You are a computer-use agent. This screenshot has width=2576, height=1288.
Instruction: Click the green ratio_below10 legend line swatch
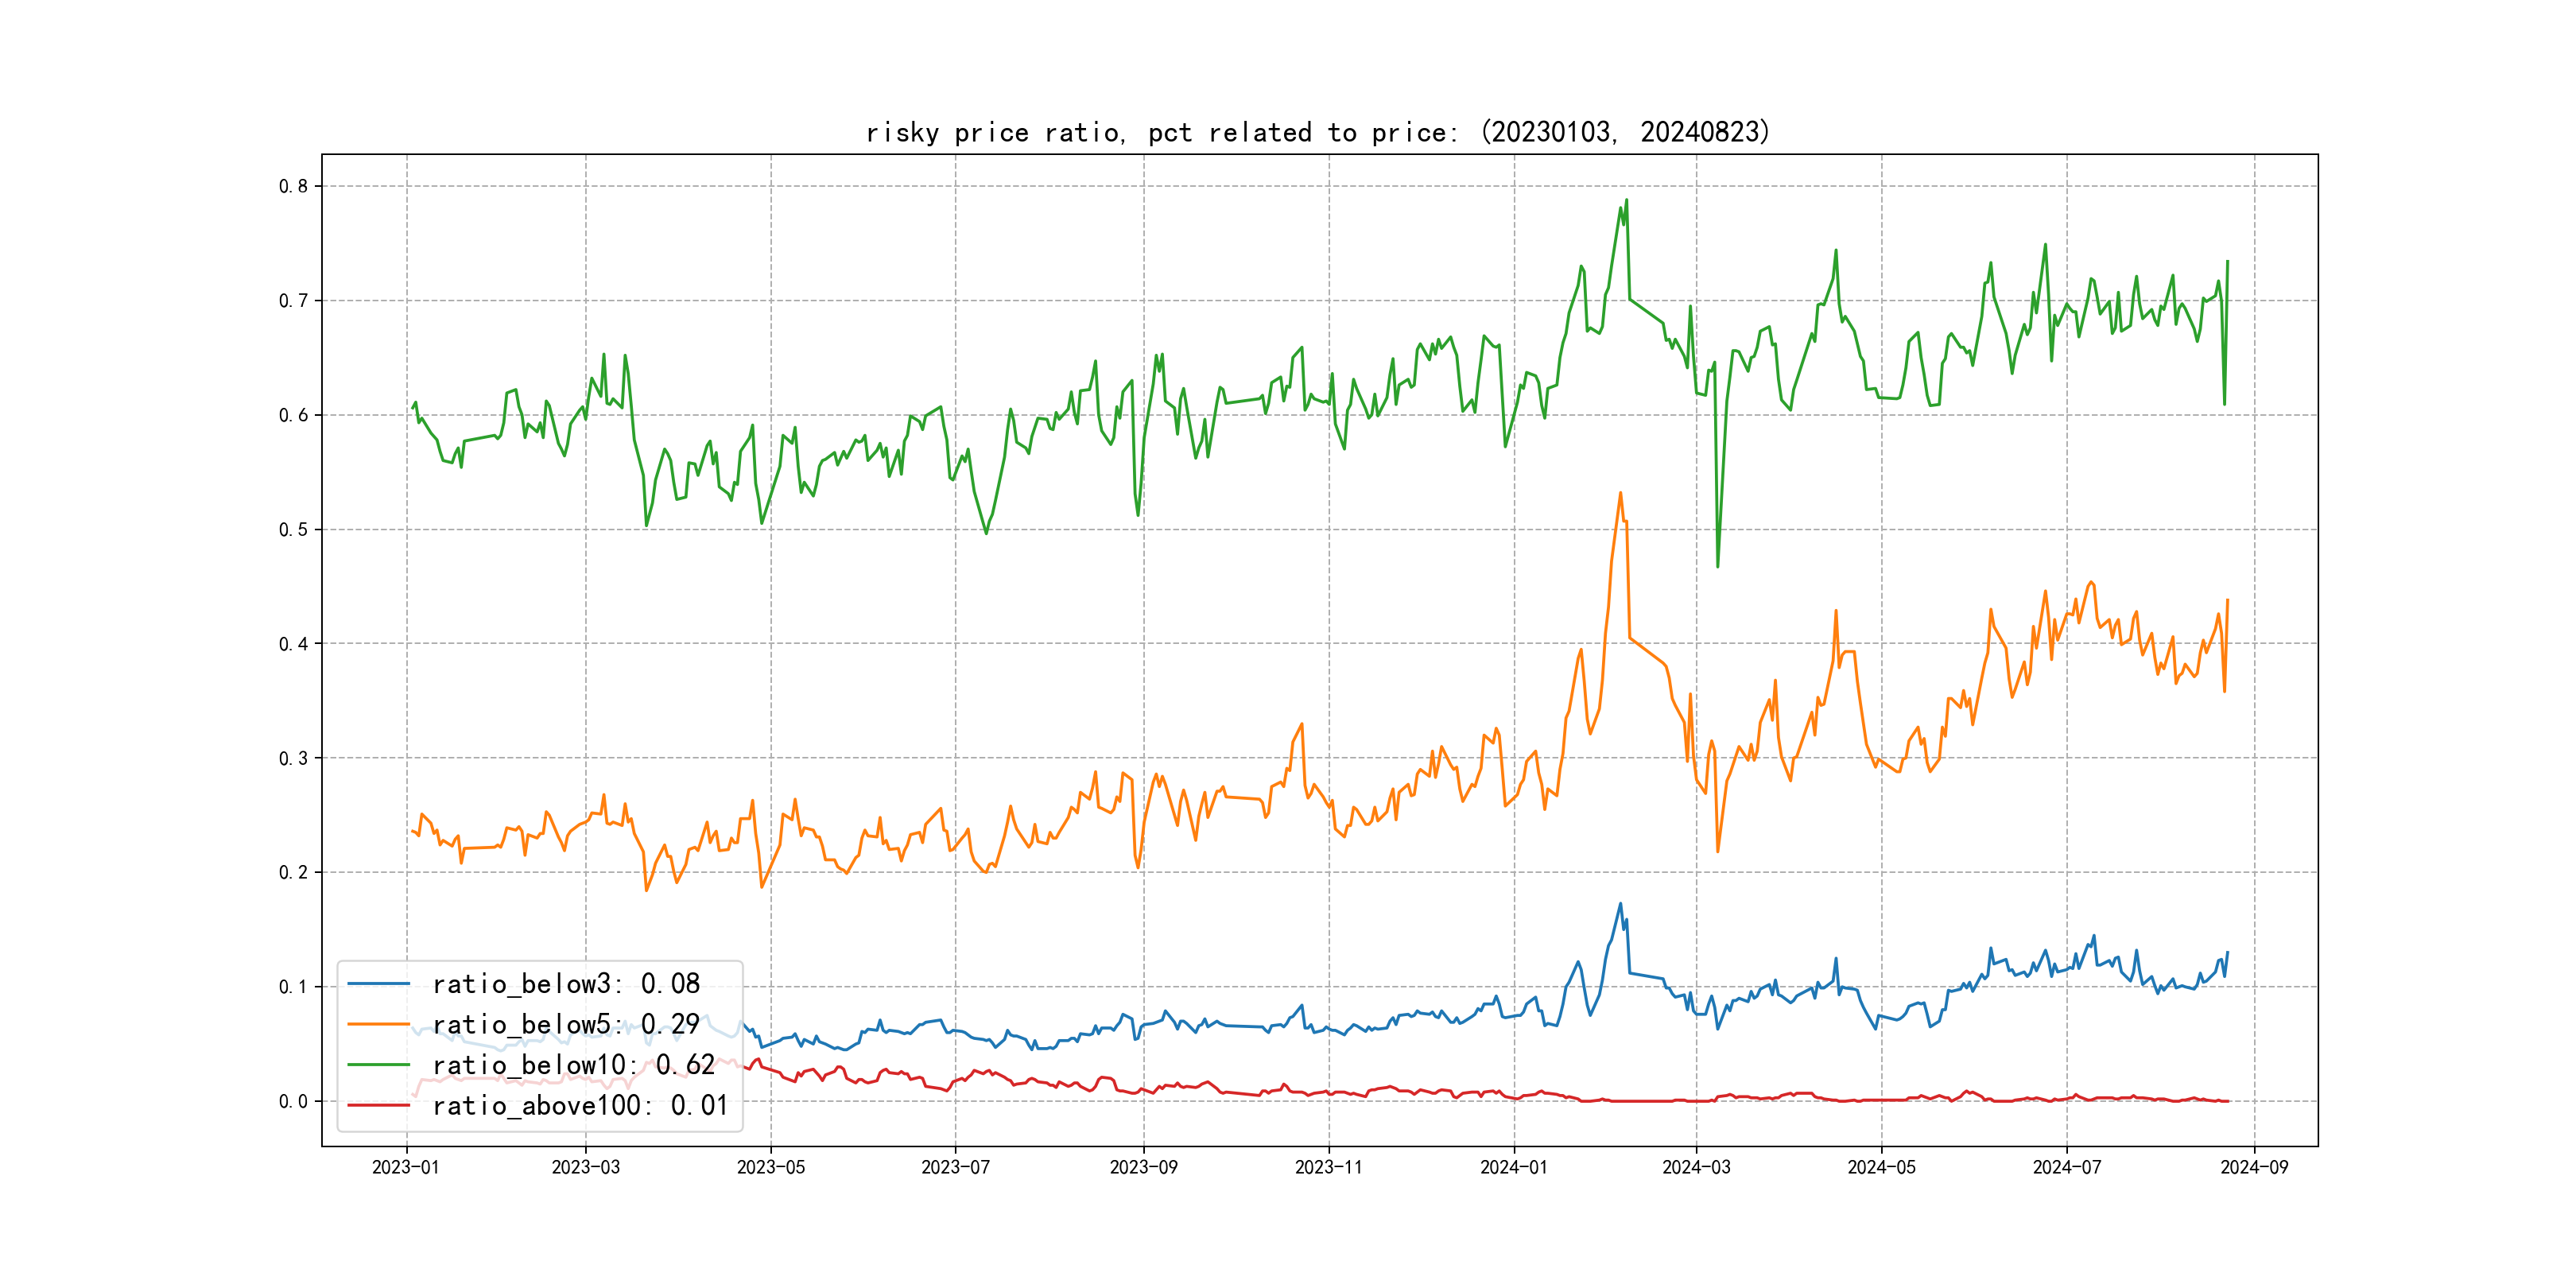(x=378, y=1065)
